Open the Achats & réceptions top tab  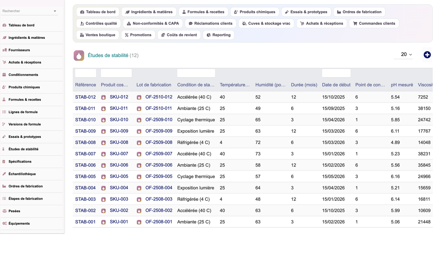tap(321, 24)
